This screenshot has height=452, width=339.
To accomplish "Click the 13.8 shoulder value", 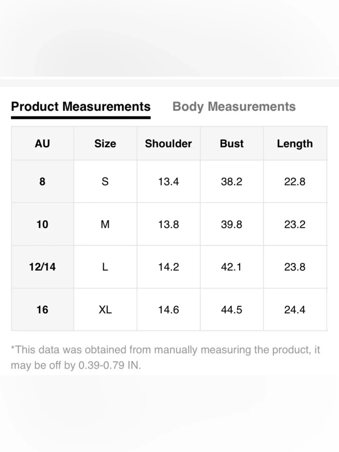I will pyautogui.click(x=168, y=224).
